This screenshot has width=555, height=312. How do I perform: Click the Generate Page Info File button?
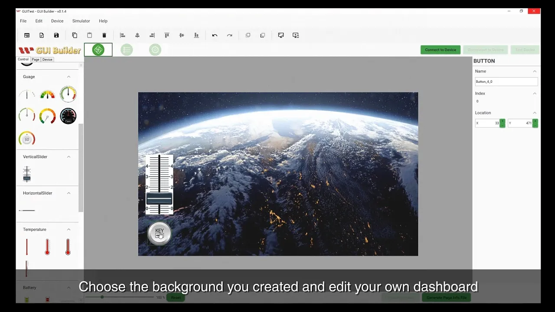coord(446,298)
